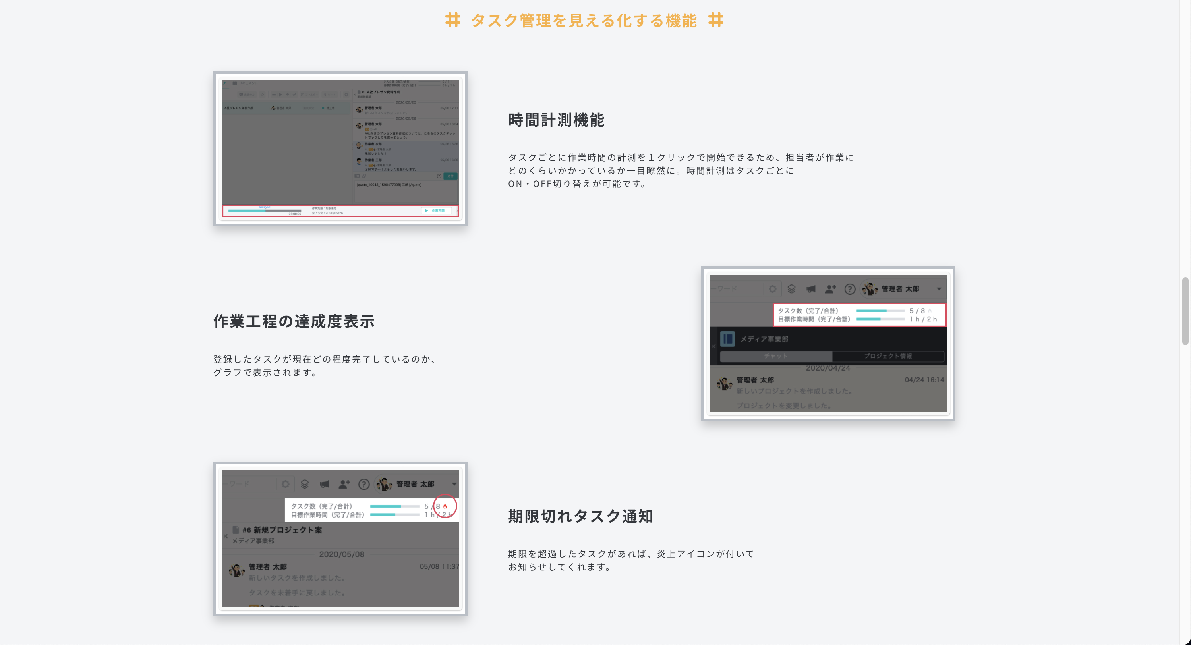Enable the 未読のみ filter toggle
This screenshot has height=645, width=1191.
coord(246,95)
